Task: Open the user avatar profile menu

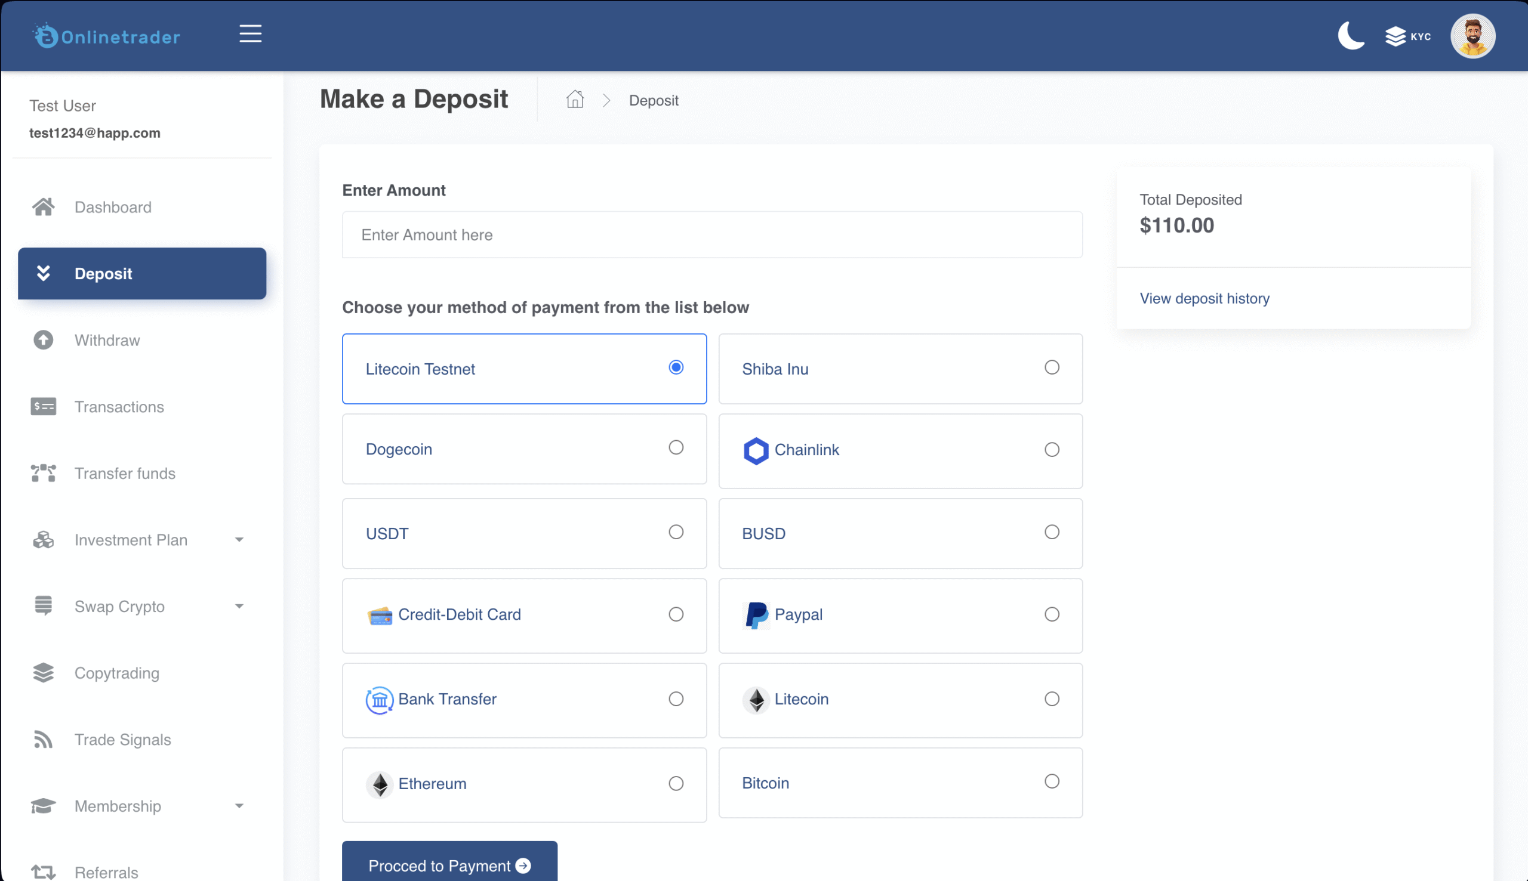Action: (1472, 36)
